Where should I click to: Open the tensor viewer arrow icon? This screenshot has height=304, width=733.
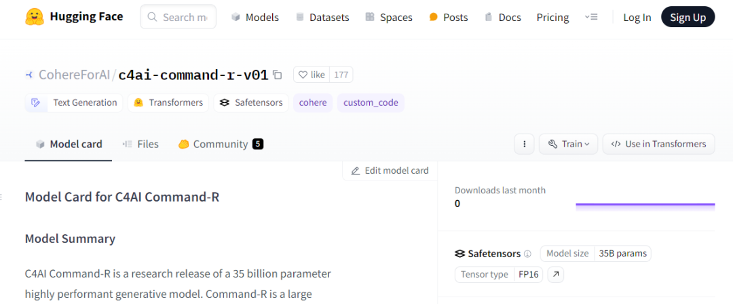pyautogui.click(x=555, y=275)
